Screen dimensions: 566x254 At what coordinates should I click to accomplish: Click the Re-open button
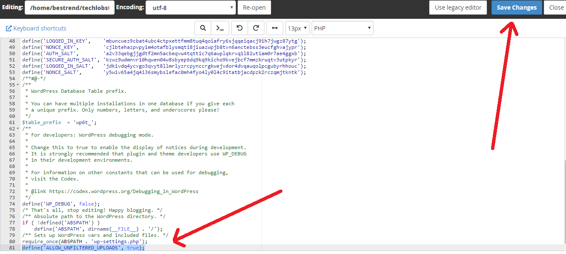point(254,8)
